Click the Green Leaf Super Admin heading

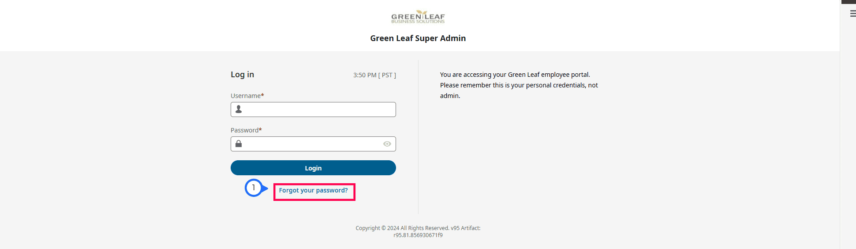[x=418, y=38]
